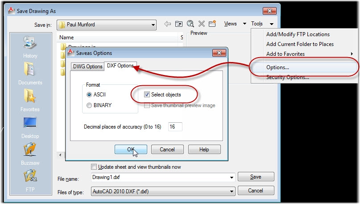Toggle Save thumbnail preview image checkbox
The image size is (360, 204).
pos(147,105)
